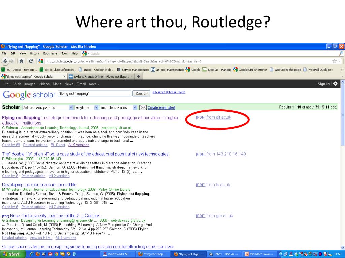Open the Firefox home page button

point(21,61)
